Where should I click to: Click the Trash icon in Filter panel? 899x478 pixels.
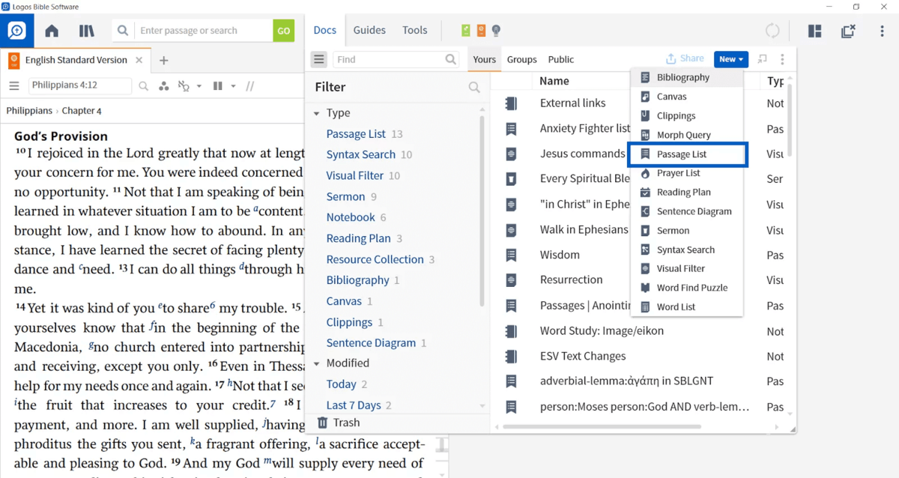click(x=323, y=423)
